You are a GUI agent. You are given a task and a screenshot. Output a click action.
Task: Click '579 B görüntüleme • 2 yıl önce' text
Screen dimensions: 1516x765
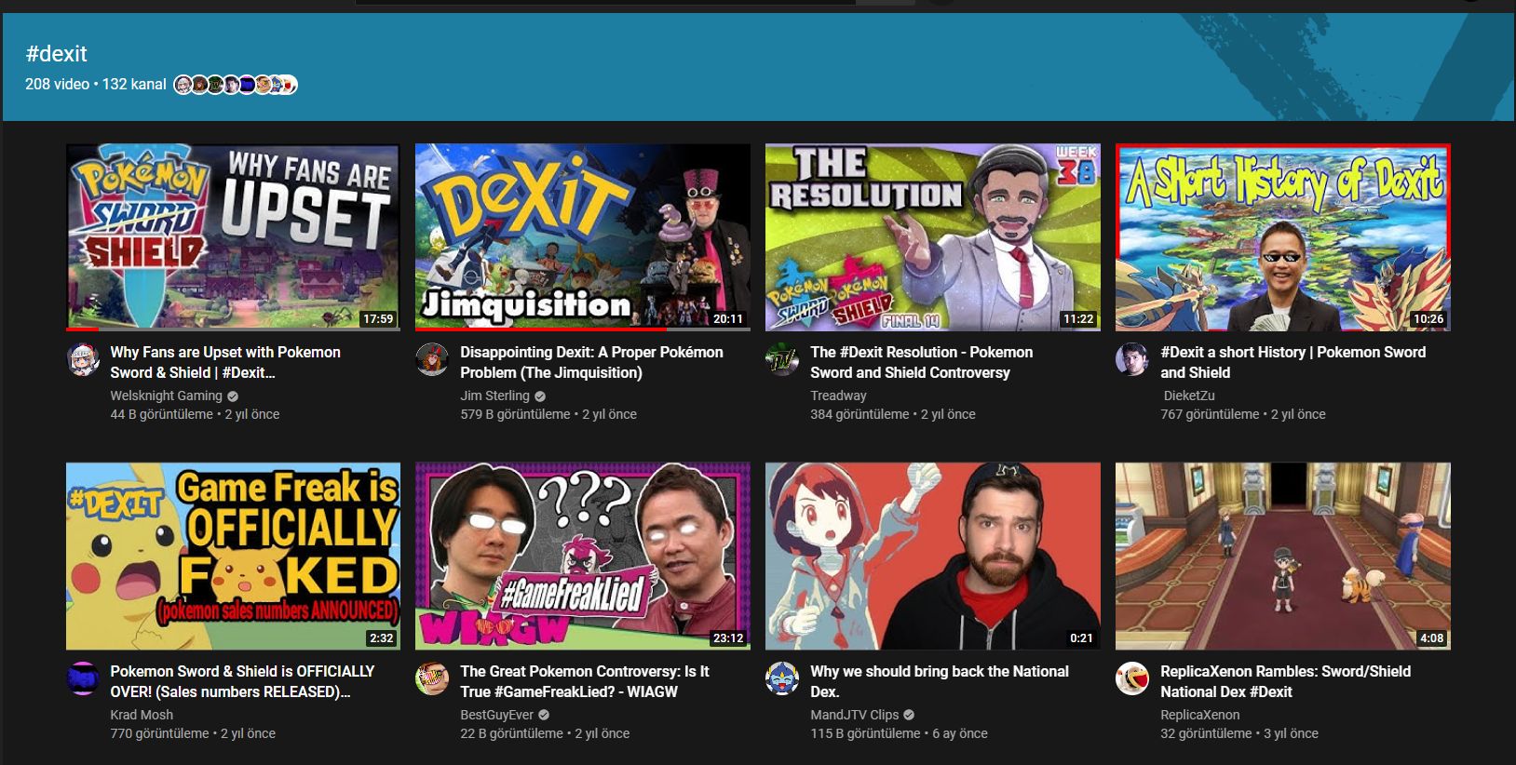coord(548,414)
